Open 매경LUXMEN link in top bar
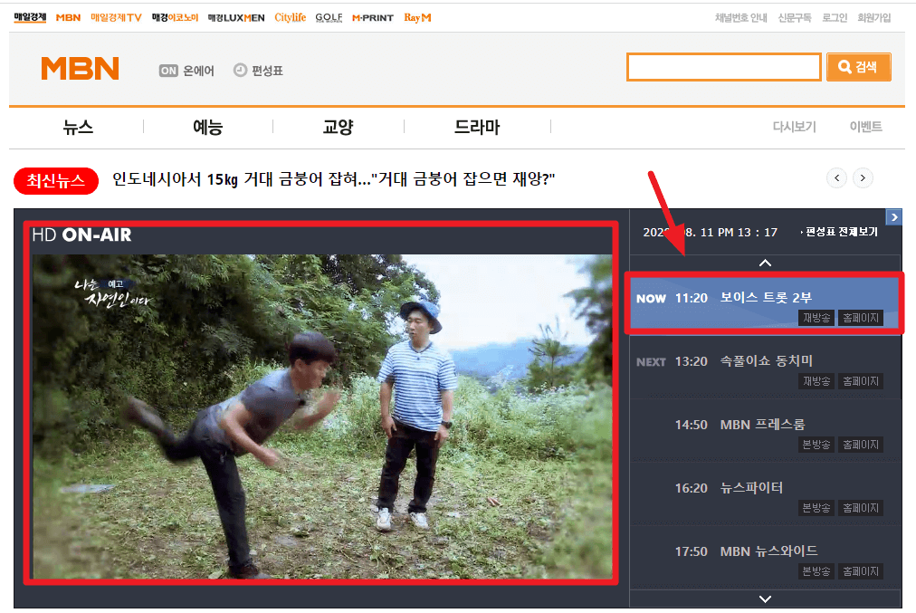Screen dimensions: 916x613 tap(236, 17)
